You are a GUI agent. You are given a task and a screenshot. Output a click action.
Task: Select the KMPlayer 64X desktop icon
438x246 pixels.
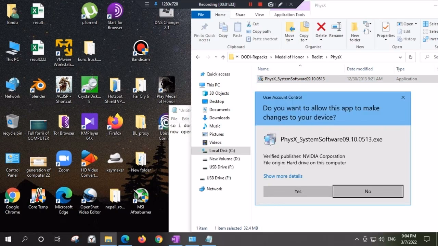(x=90, y=126)
